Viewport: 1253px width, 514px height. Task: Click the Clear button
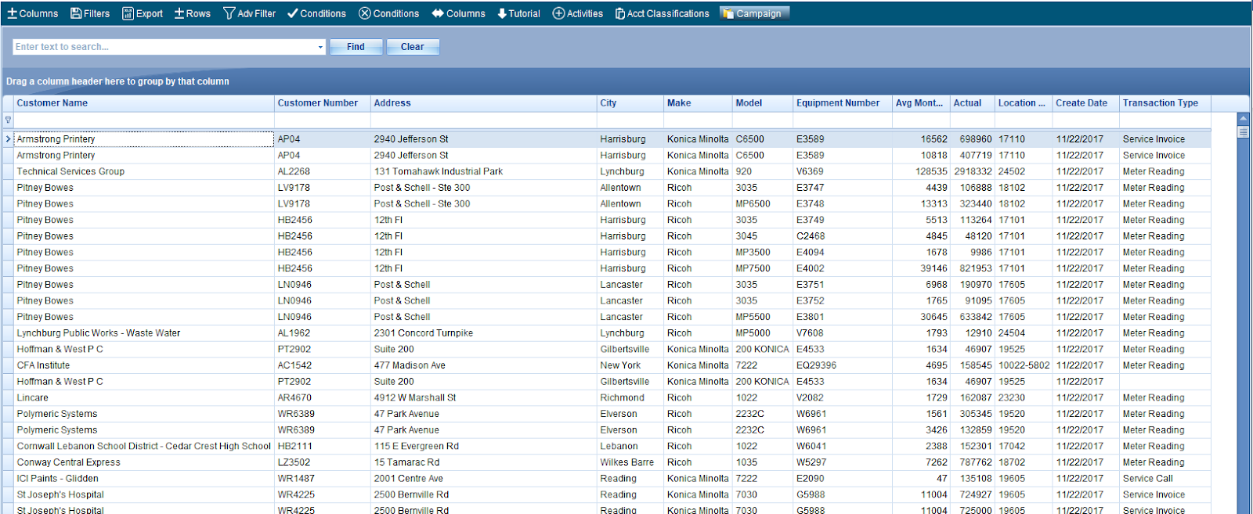point(413,47)
